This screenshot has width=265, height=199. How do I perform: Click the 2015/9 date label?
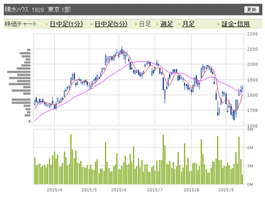point(226,190)
